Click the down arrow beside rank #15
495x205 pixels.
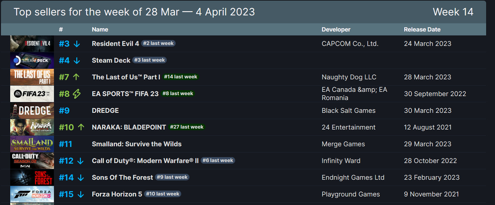click(x=81, y=194)
